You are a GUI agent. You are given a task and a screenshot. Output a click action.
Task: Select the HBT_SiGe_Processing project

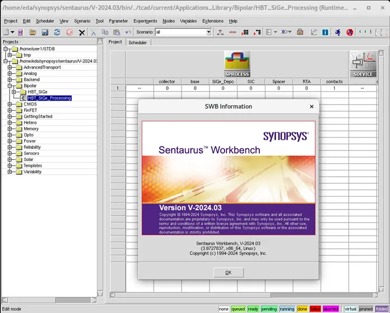(50, 98)
